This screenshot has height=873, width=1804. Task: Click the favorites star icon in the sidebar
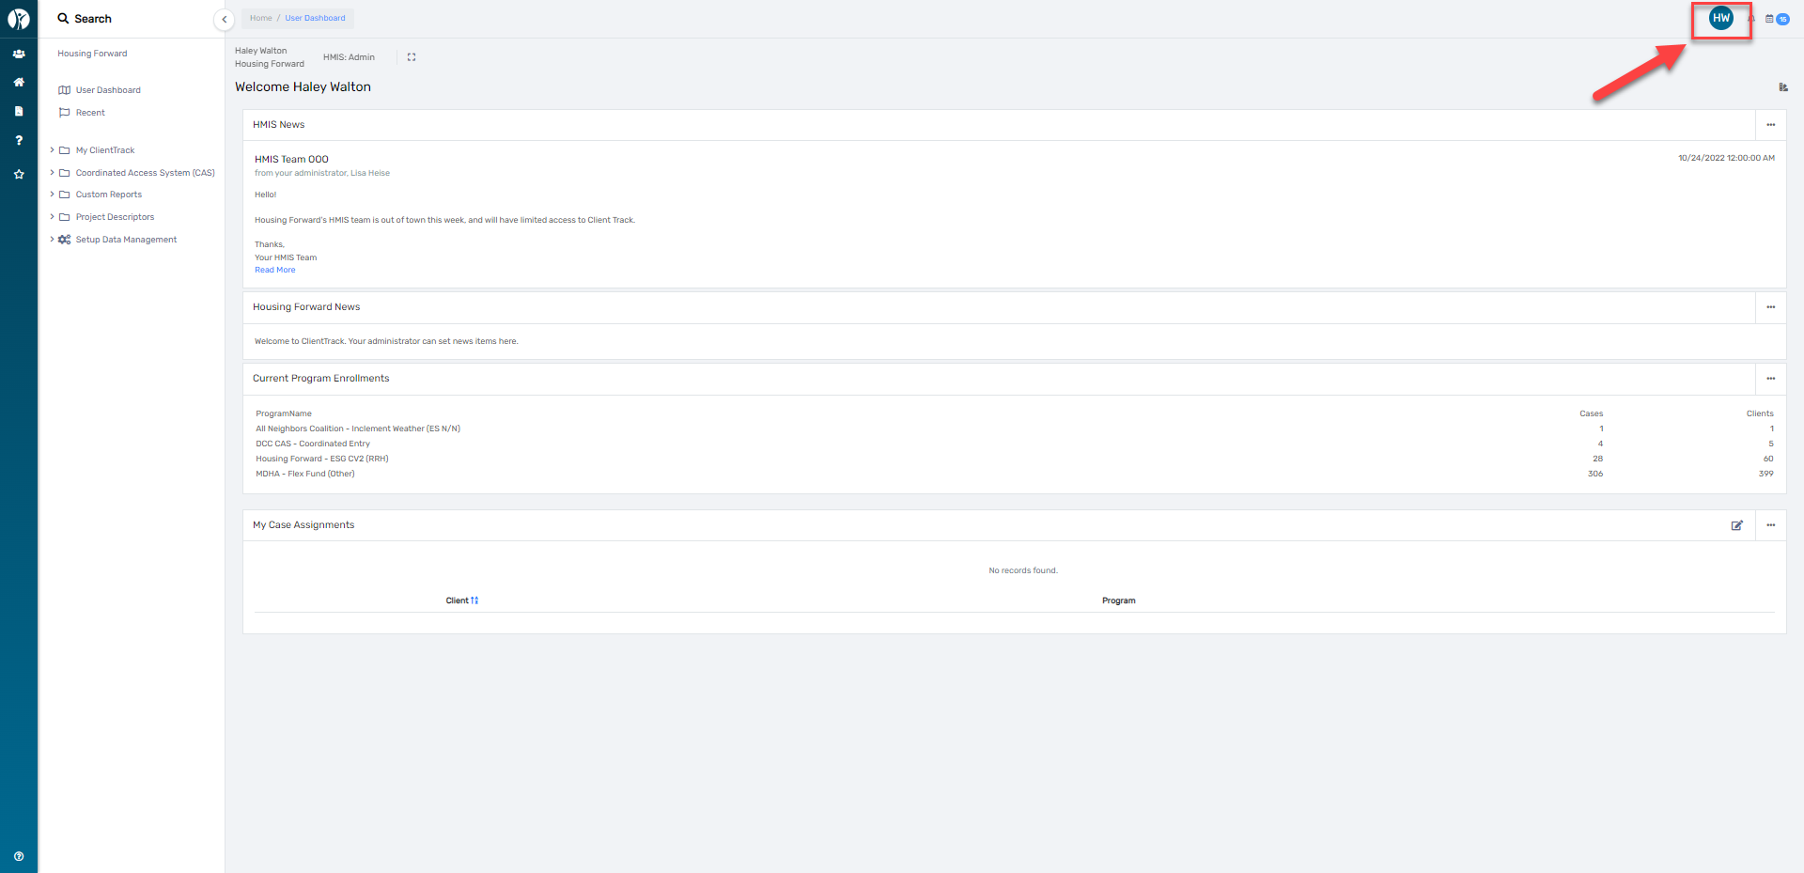click(19, 174)
